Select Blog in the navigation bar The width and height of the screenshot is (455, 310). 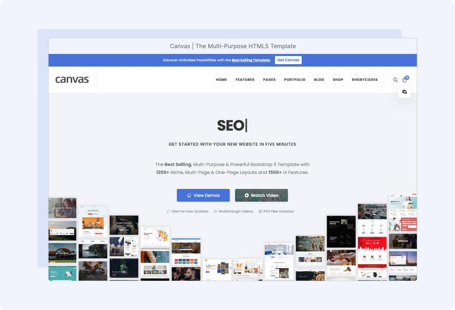[x=319, y=80]
